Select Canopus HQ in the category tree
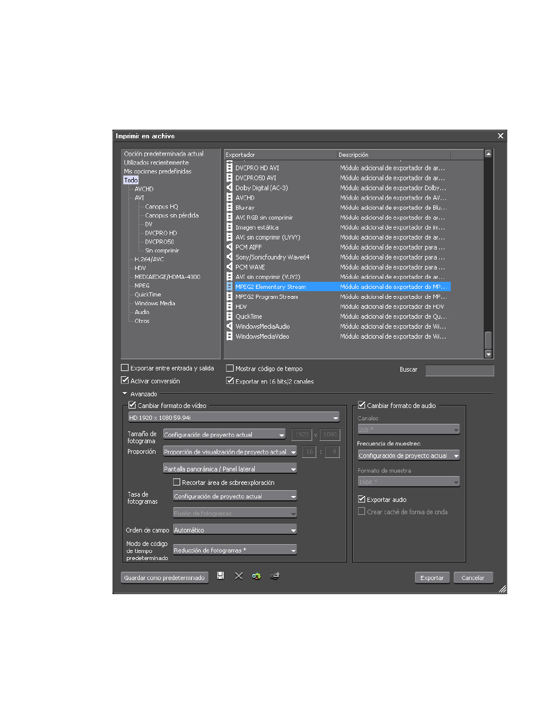This screenshot has width=560, height=725. click(161, 207)
